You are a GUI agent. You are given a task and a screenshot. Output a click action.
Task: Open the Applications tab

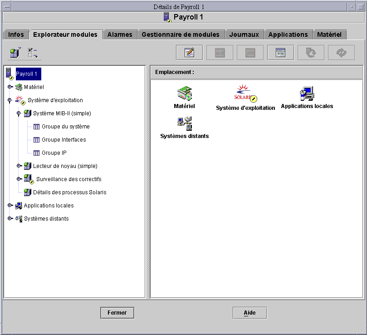point(288,34)
